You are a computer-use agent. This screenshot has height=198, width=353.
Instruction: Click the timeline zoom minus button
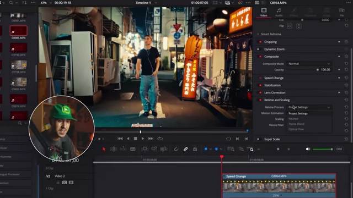[259, 149]
